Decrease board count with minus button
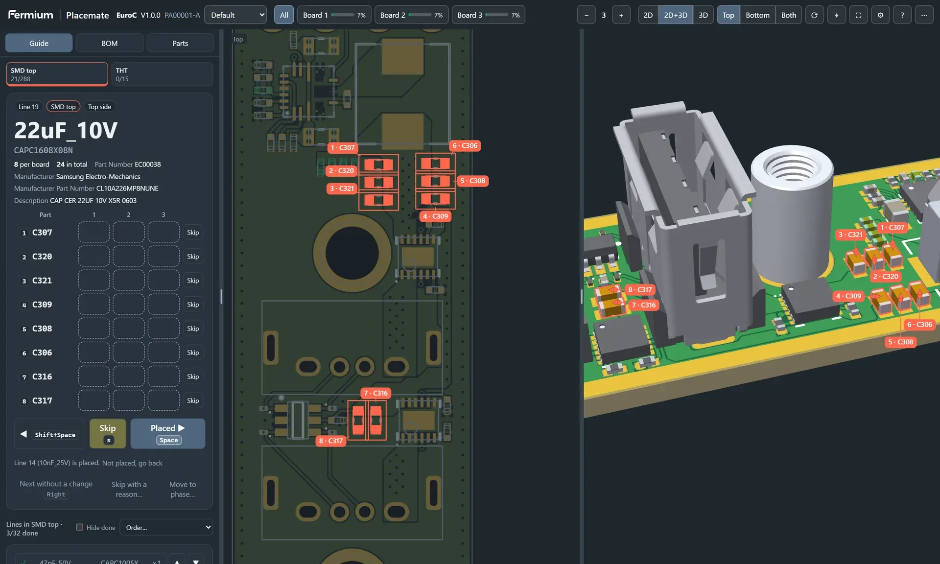This screenshot has height=564, width=940. (x=586, y=15)
